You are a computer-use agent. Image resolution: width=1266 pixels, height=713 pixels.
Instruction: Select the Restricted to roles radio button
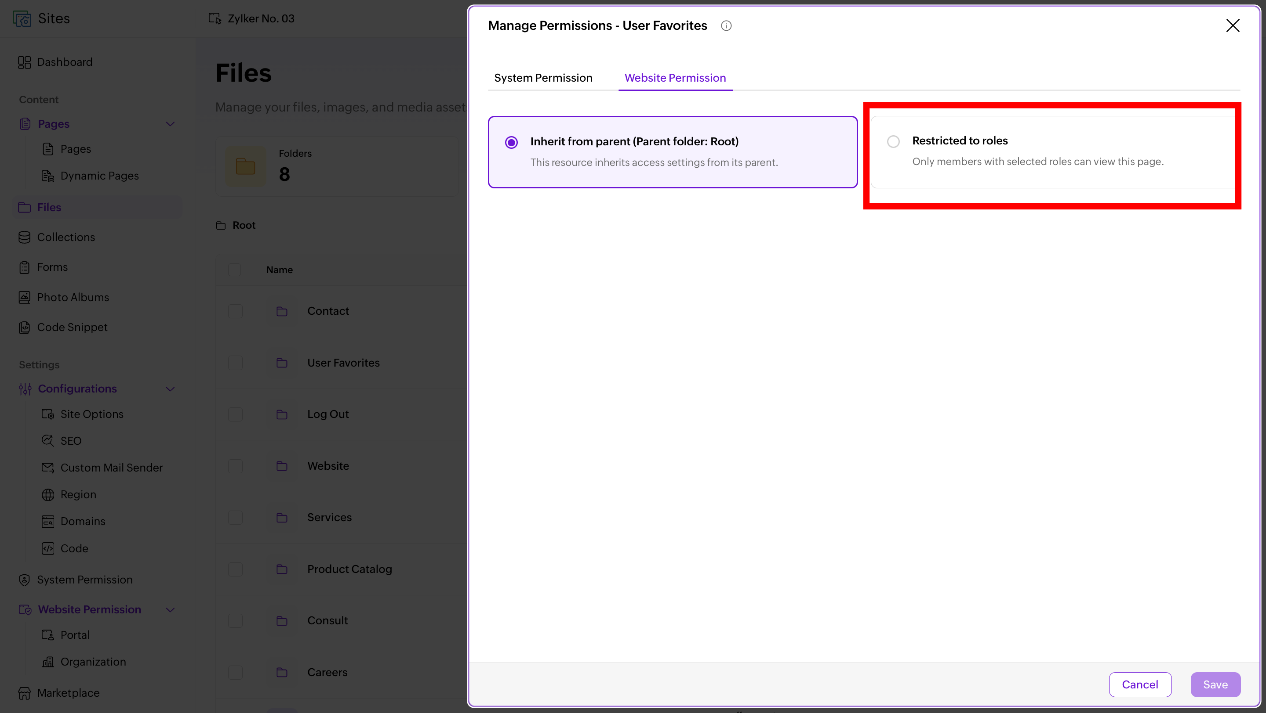893,141
